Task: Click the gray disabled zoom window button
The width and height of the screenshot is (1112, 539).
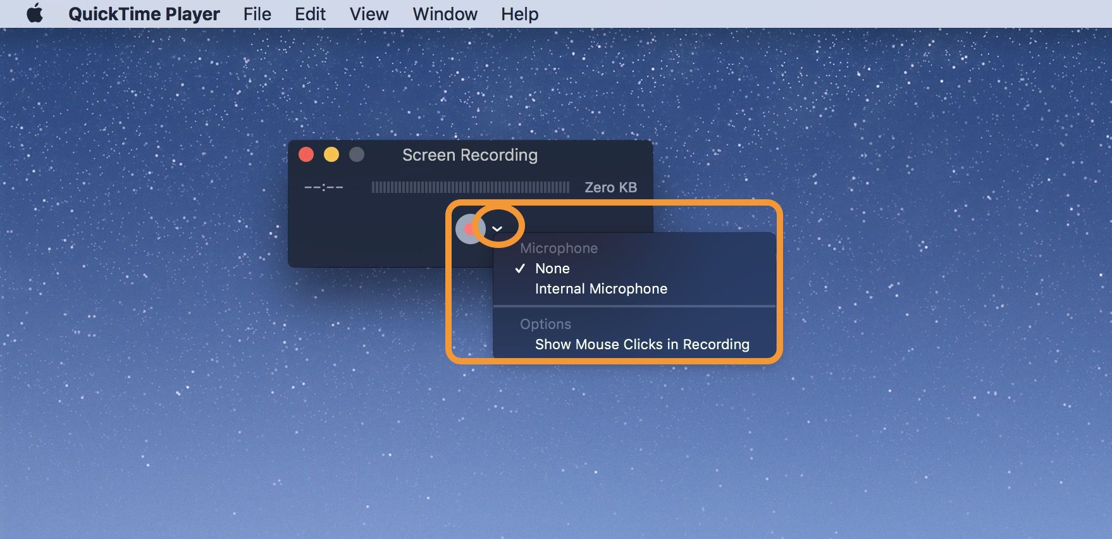Action: pos(357,155)
